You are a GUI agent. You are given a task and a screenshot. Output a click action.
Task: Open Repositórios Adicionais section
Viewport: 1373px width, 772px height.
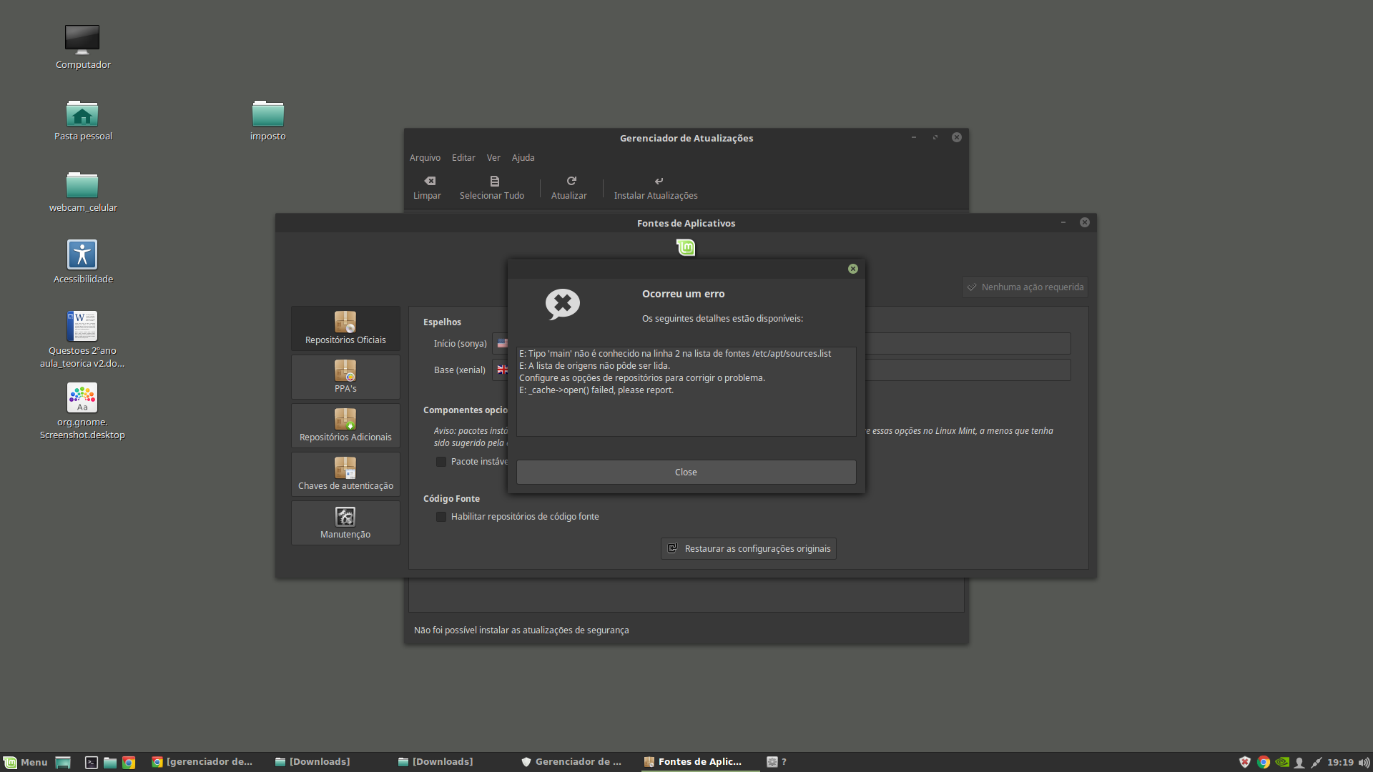click(345, 425)
